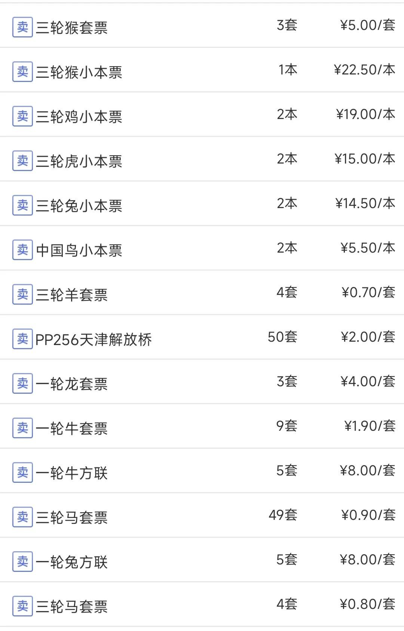Click price ¥22.50/本 for 三轮猴小本票
The height and width of the screenshot is (631, 404).
click(x=364, y=70)
